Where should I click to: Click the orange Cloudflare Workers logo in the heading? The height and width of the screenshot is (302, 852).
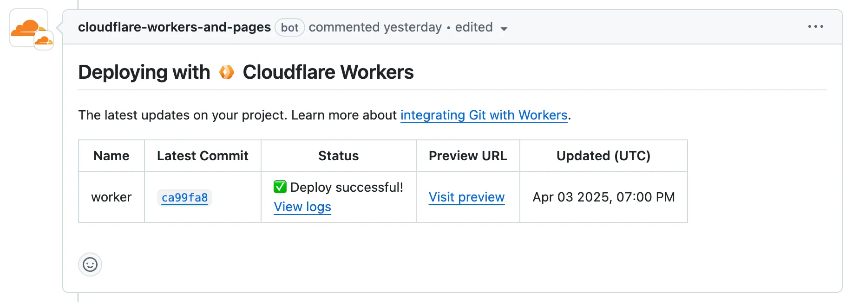pyautogui.click(x=227, y=72)
